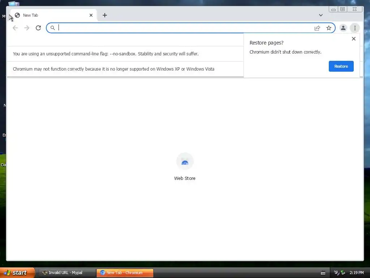Open the Chromium three-dot menu

tap(355, 28)
